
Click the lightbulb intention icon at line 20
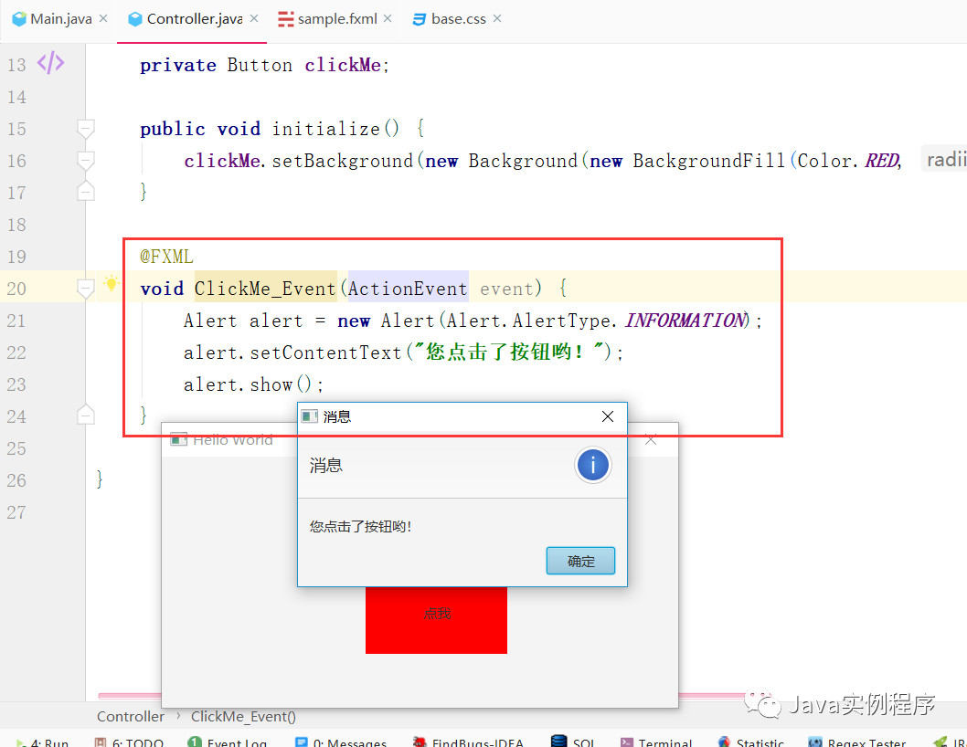tap(110, 284)
